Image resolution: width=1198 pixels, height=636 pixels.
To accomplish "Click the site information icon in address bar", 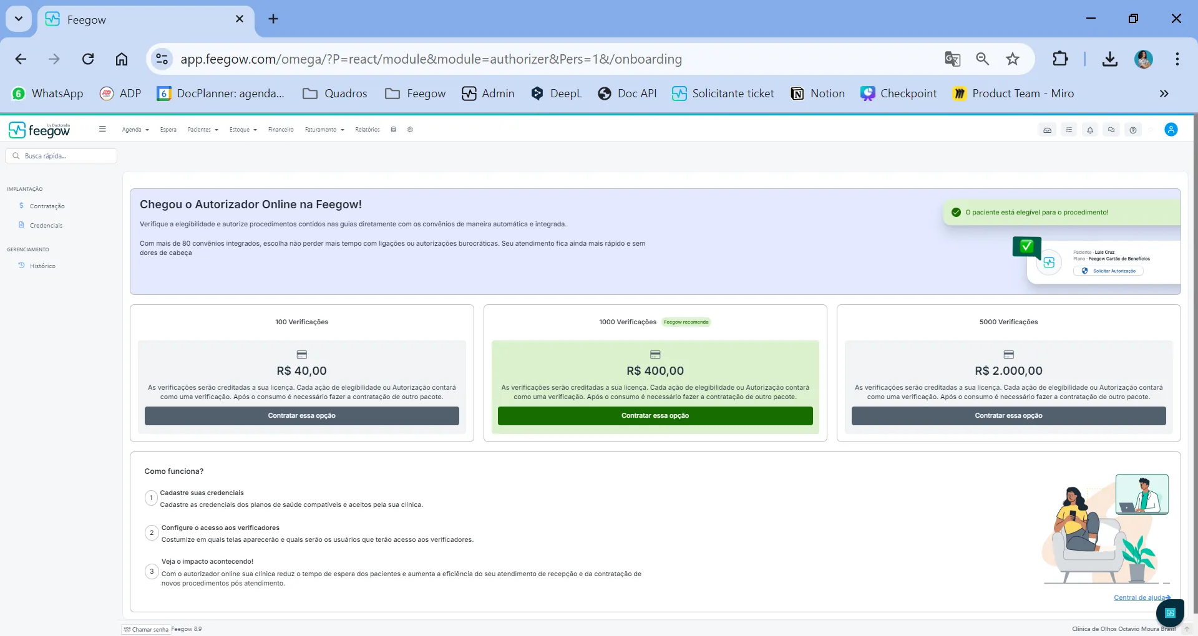I will point(162,59).
